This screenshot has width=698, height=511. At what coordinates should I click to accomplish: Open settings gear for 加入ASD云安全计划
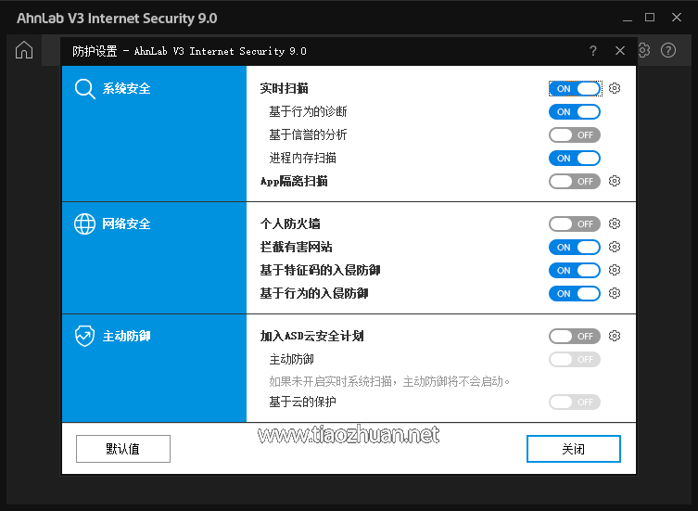pyautogui.click(x=615, y=336)
